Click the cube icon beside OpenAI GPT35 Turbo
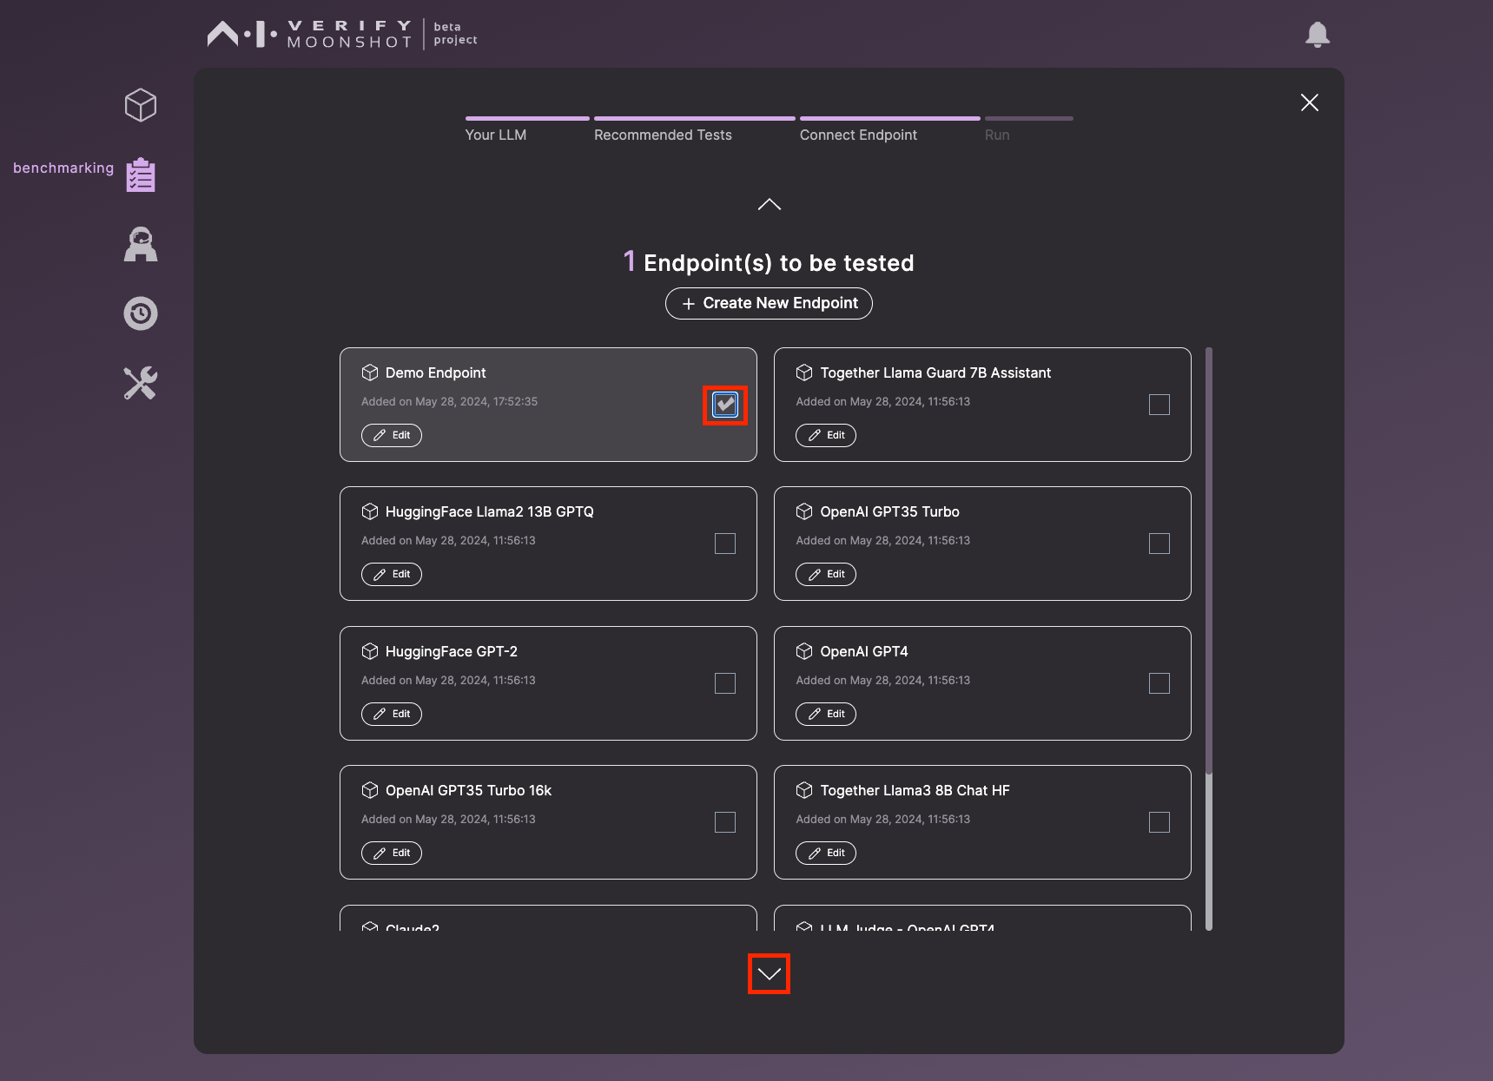The width and height of the screenshot is (1493, 1081). [804, 511]
